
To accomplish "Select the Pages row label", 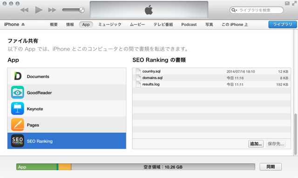I will (x=33, y=125).
